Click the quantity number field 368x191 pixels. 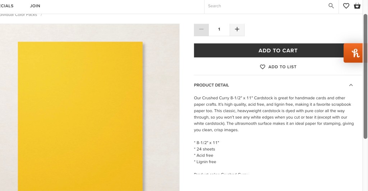[219, 29]
